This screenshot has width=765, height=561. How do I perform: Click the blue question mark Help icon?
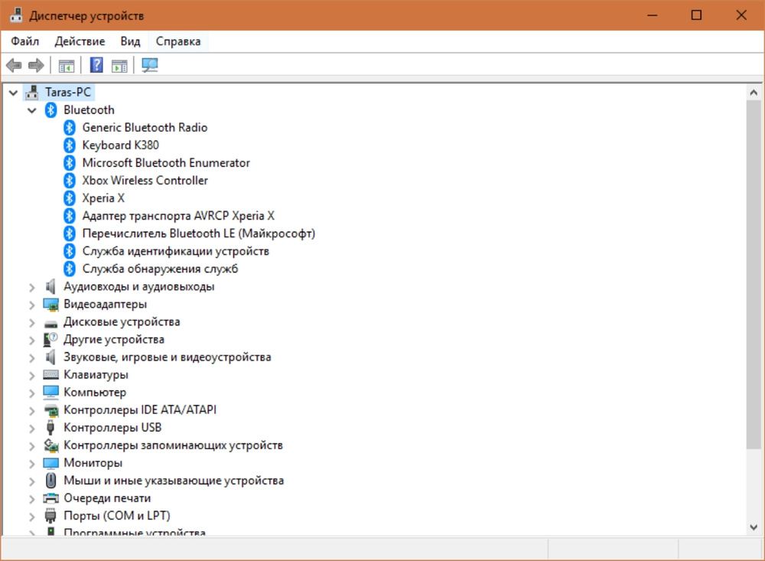pyautogui.click(x=96, y=66)
